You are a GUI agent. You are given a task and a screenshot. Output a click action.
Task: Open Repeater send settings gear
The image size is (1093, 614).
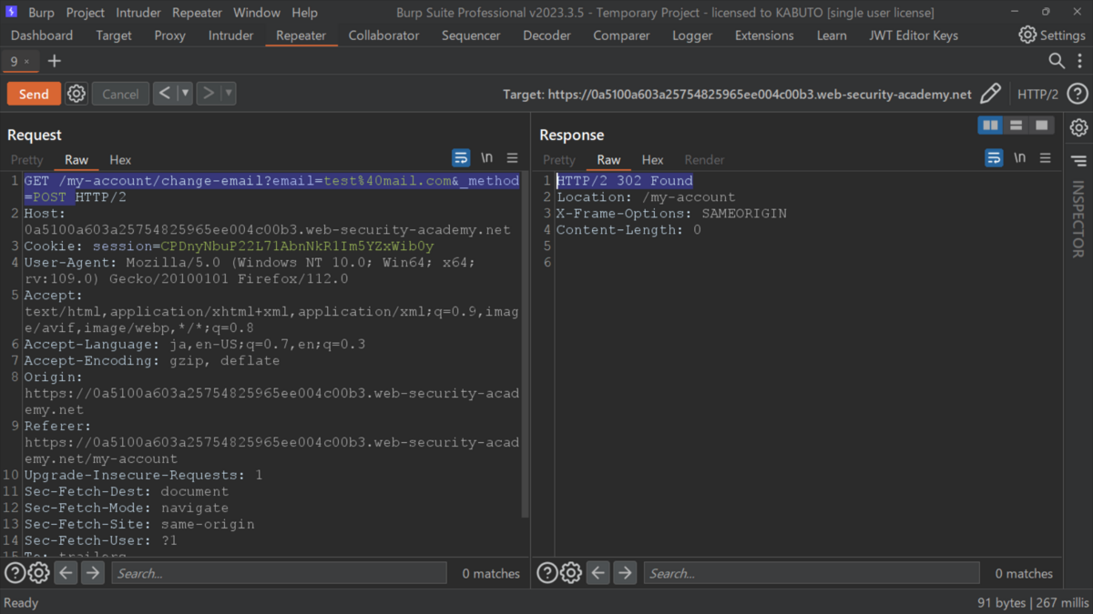pos(77,94)
